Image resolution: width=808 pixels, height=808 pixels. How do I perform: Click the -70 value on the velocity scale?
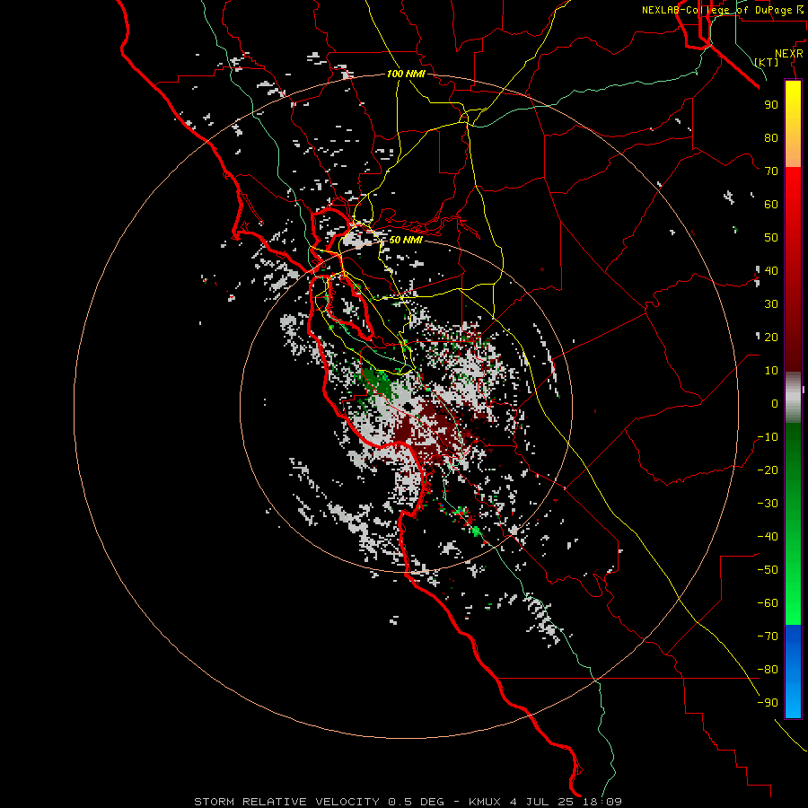point(768,636)
